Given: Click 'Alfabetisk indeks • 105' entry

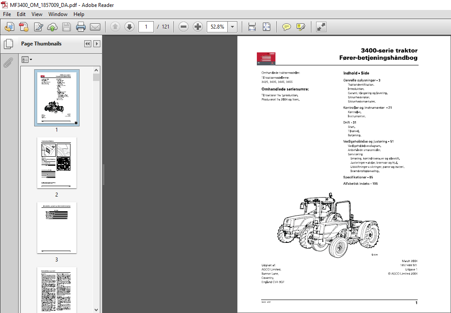Looking at the screenshot, I should coord(360,184).
